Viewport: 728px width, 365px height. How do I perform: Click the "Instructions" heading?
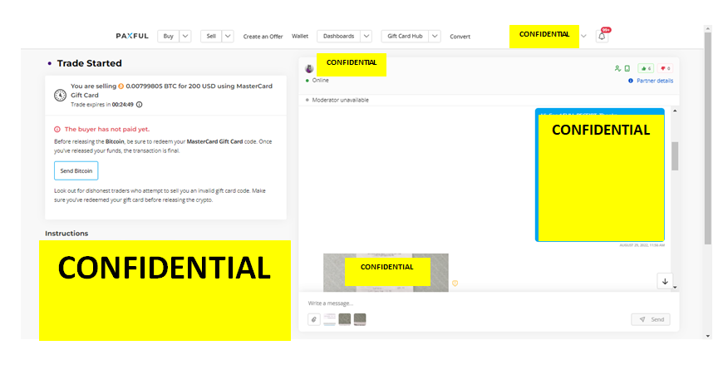[x=66, y=233]
